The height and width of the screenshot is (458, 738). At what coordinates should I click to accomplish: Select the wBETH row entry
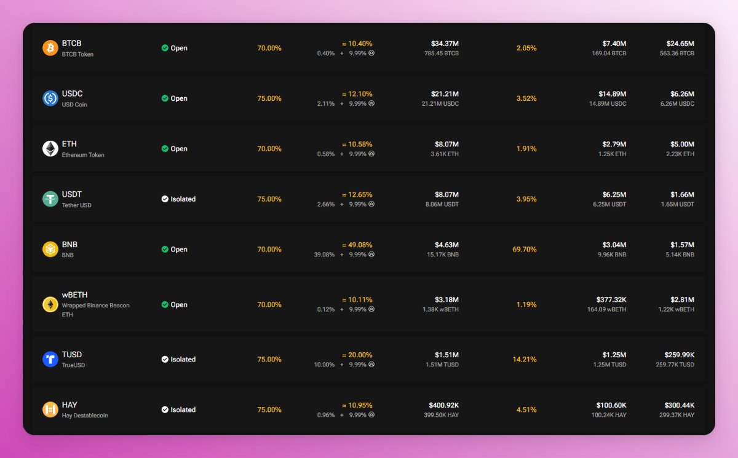coord(369,304)
